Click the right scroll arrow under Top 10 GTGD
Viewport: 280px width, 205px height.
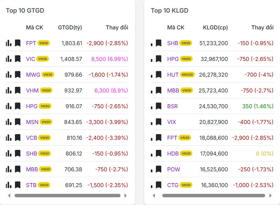click(125, 195)
